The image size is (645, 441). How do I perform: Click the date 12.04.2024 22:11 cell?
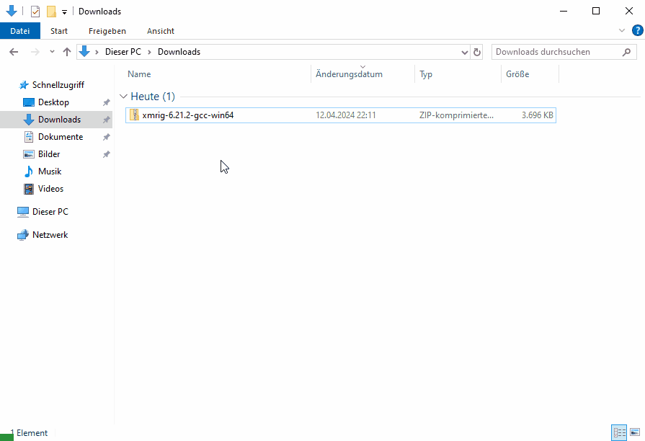point(345,115)
